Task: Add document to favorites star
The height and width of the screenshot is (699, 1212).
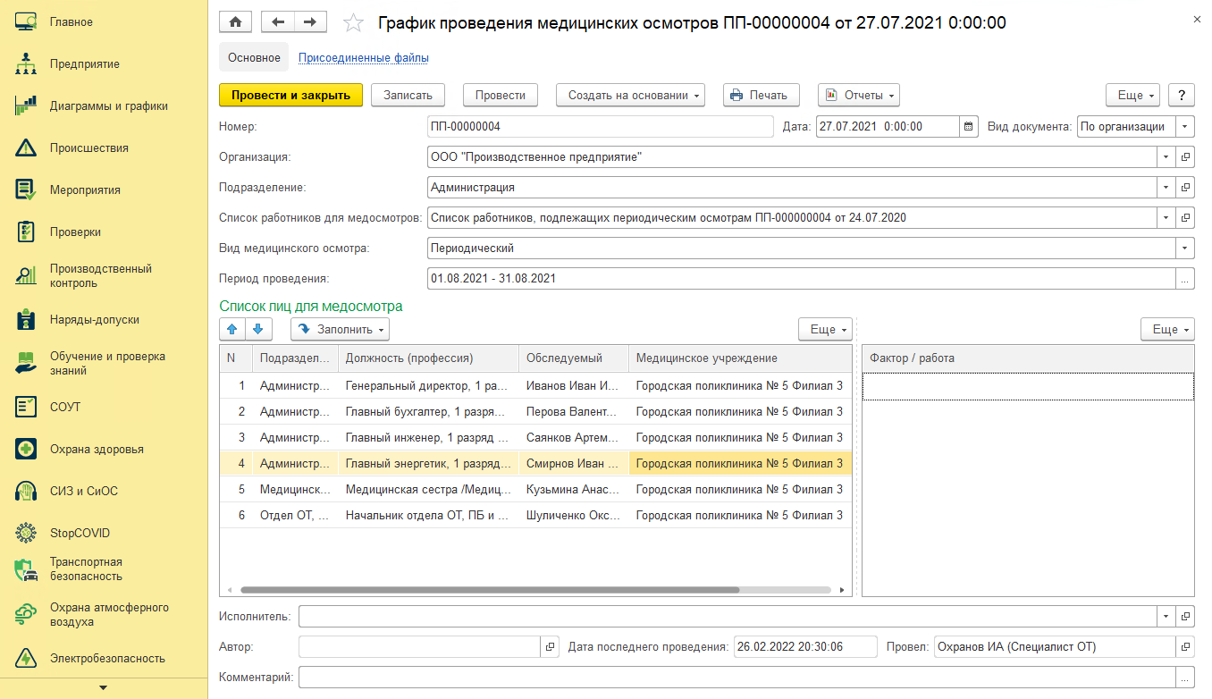Action: click(354, 23)
